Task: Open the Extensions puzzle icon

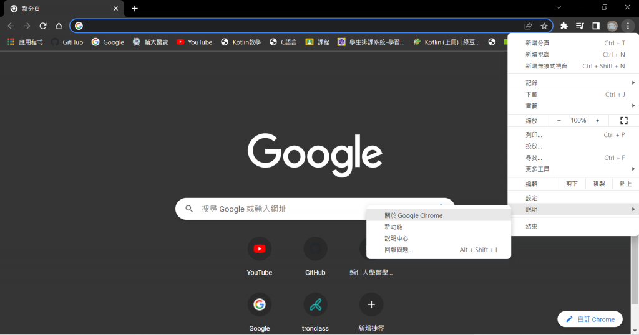Action: [564, 26]
